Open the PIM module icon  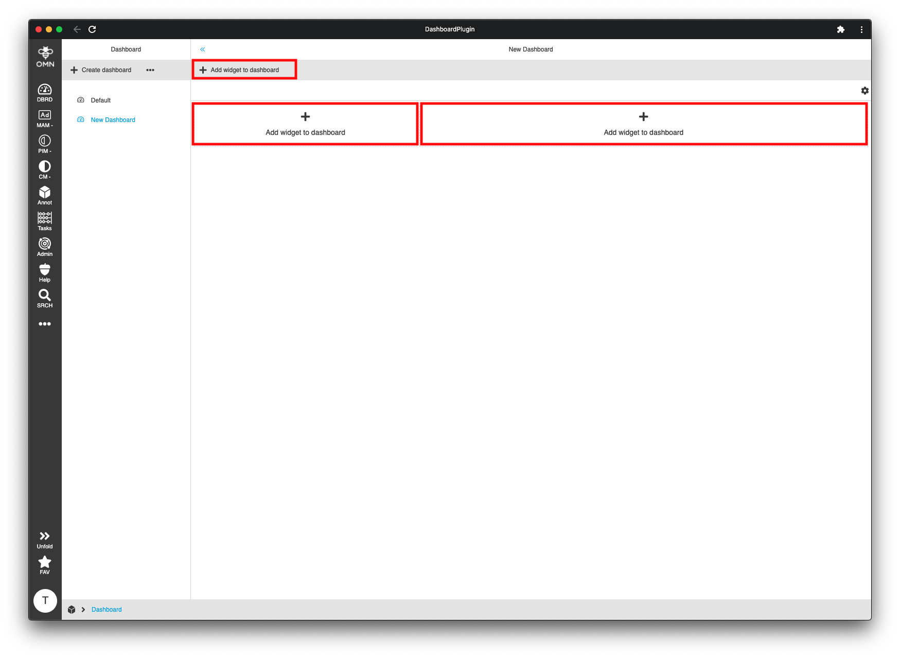click(x=45, y=143)
